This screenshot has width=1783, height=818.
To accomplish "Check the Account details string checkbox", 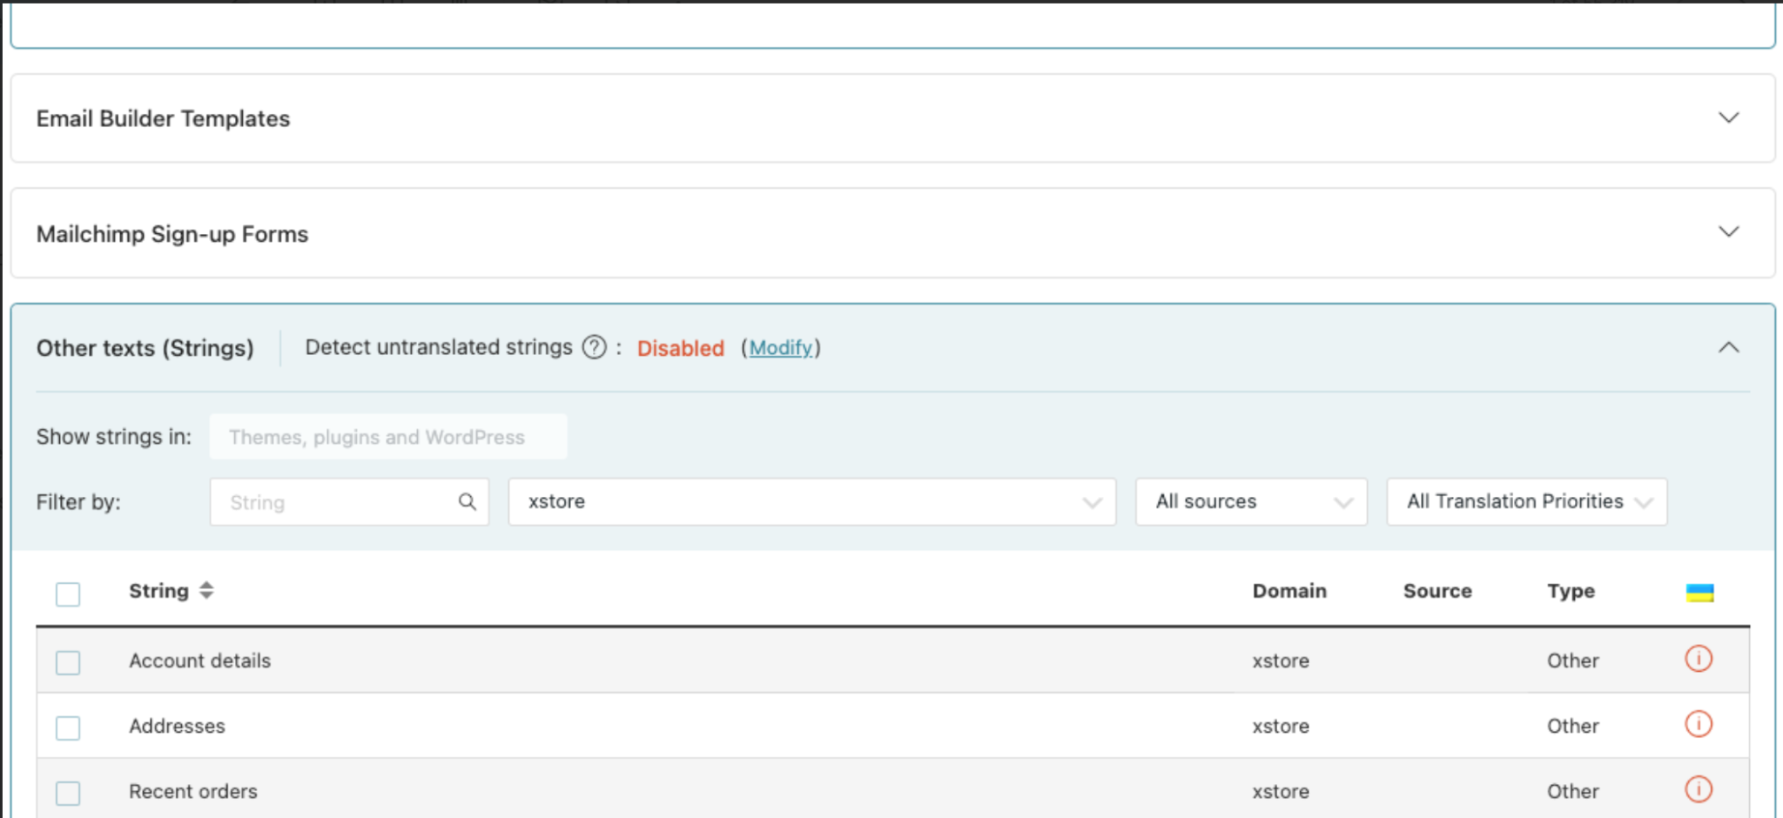I will click(x=67, y=661).
